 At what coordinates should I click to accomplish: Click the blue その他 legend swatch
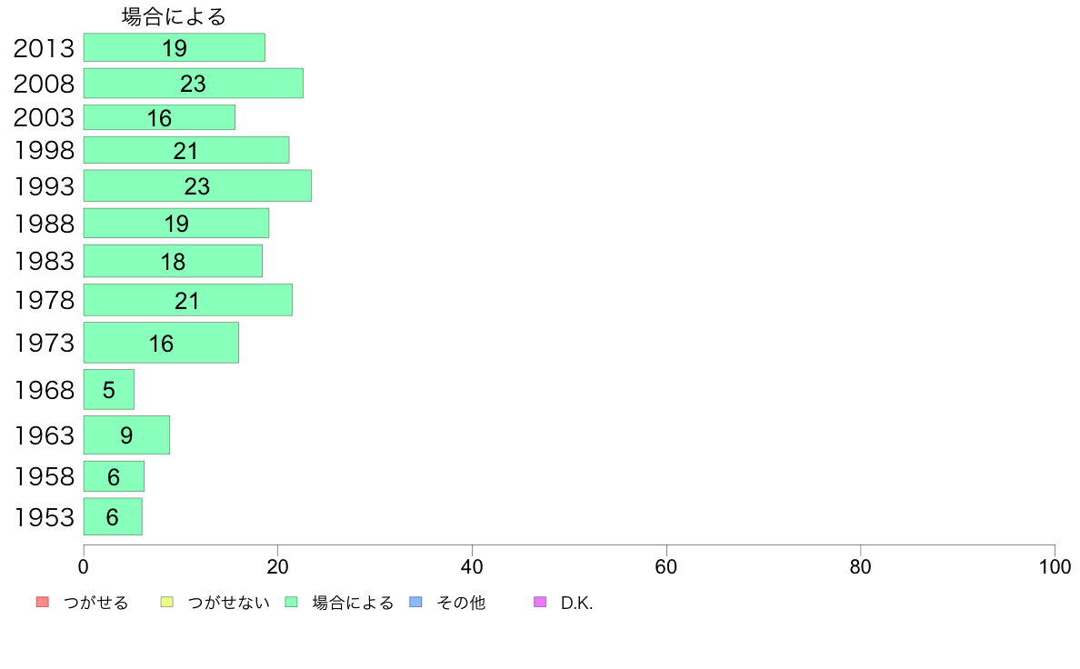click(416, 602)
